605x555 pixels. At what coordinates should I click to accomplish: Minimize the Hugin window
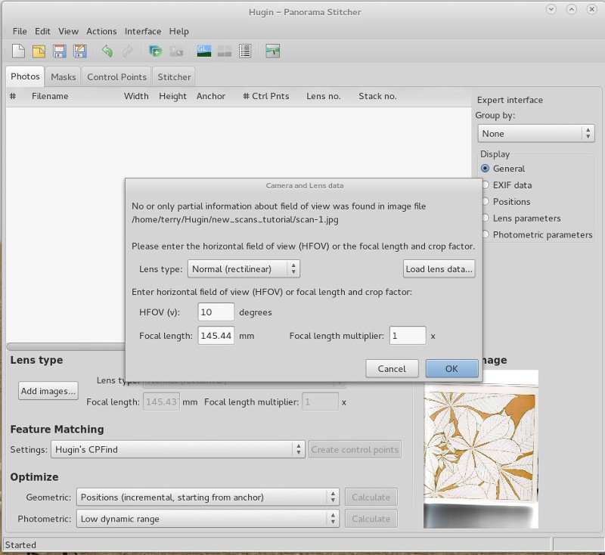[551, 9]
